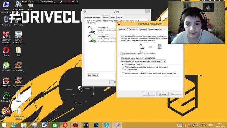Open Internet Explorer from the taskbar
The height and width of the screenshot is (128, 227).
coord(13,125)
